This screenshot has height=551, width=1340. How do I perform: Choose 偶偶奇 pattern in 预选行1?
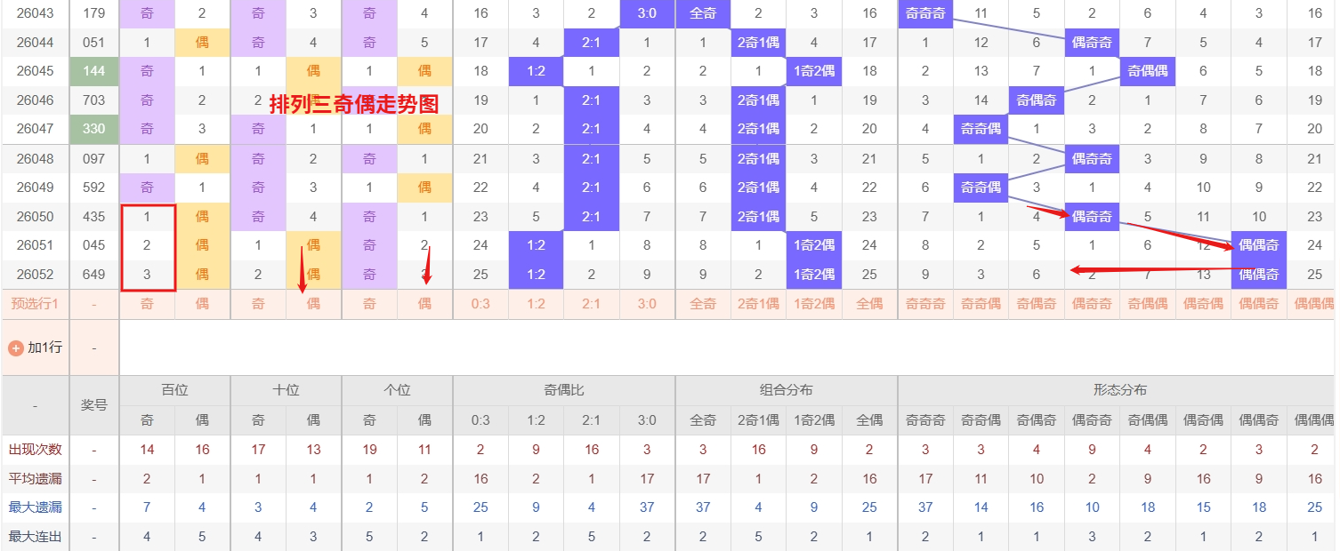(1258, 303)
